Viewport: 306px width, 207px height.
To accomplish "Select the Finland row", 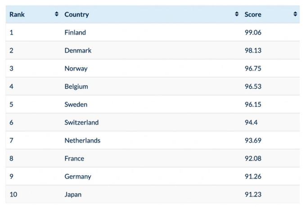I will pos(153,32).
